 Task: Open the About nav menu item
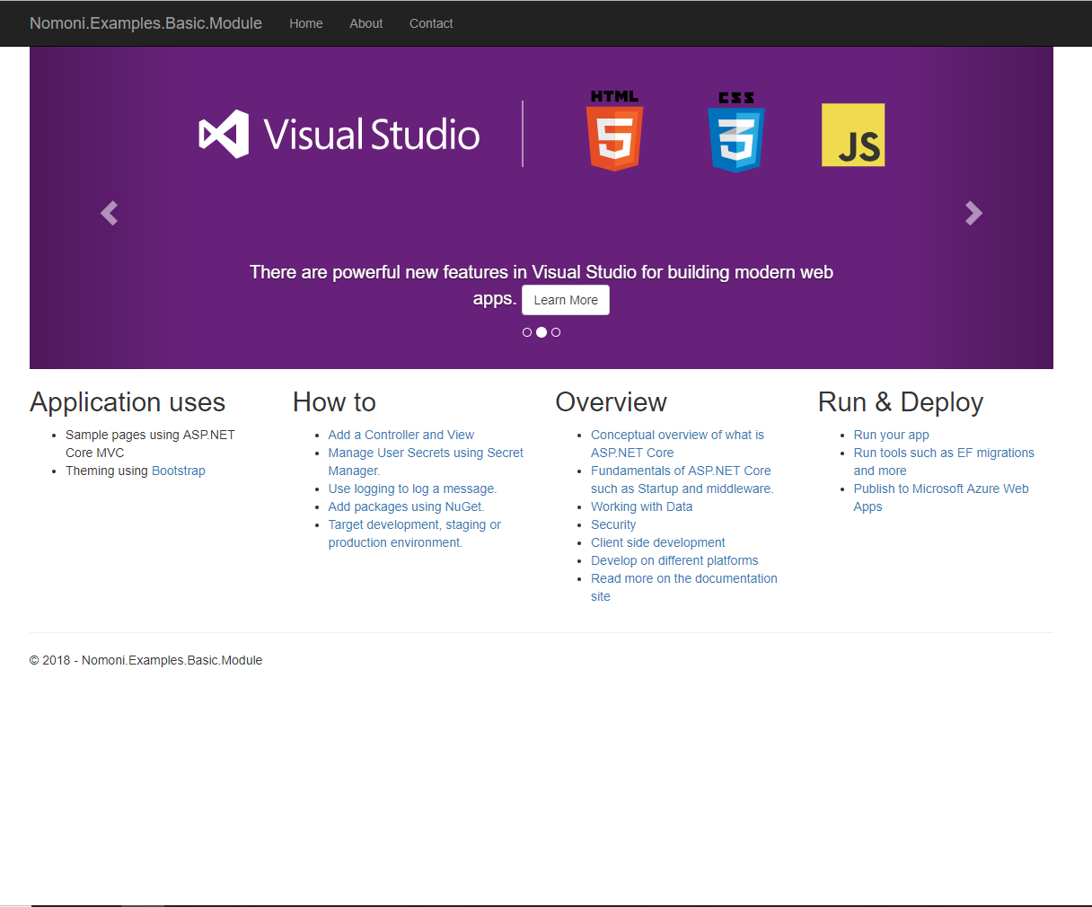coord(365,23)
